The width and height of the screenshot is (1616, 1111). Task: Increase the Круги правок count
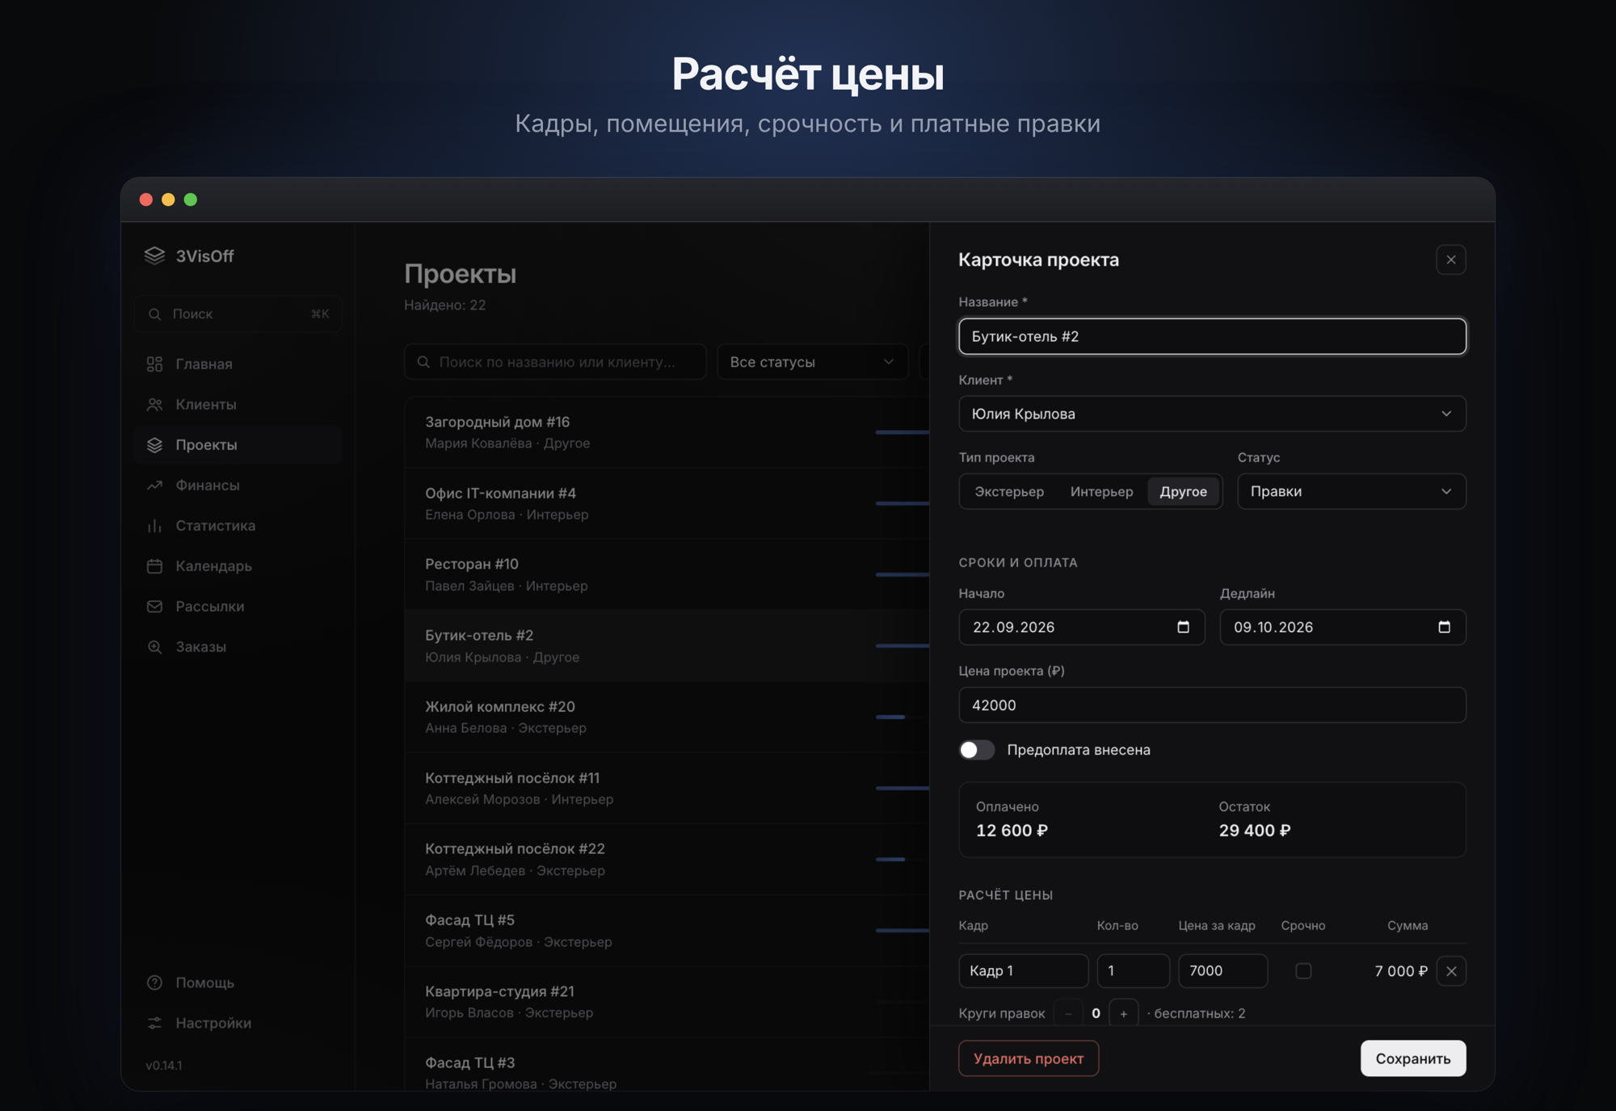pos(1123,1013)
